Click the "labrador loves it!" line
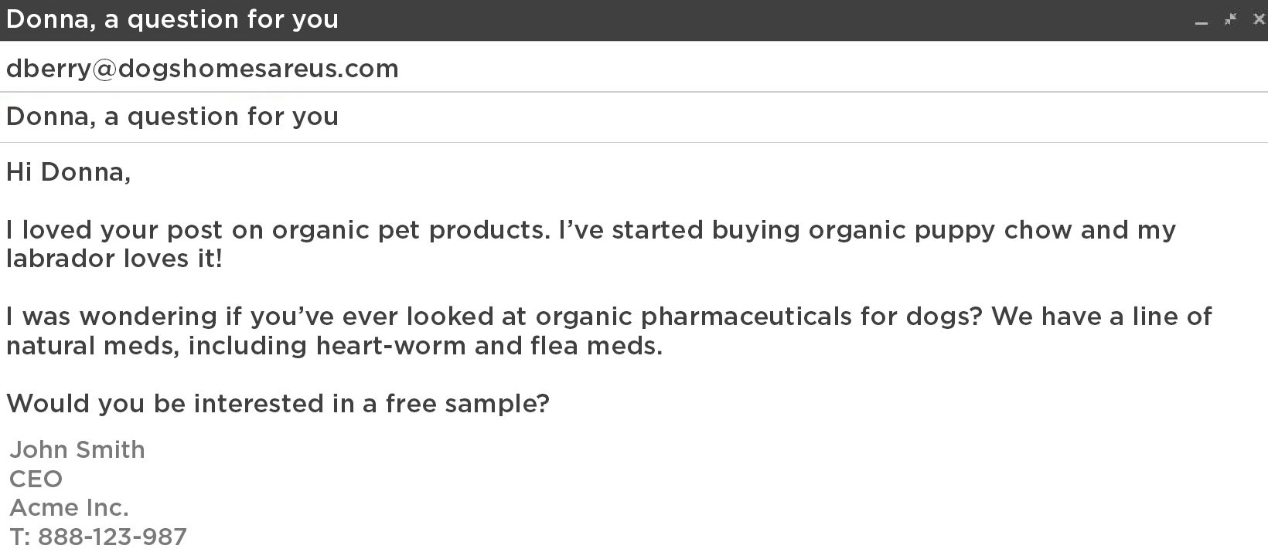 [114, 259]
